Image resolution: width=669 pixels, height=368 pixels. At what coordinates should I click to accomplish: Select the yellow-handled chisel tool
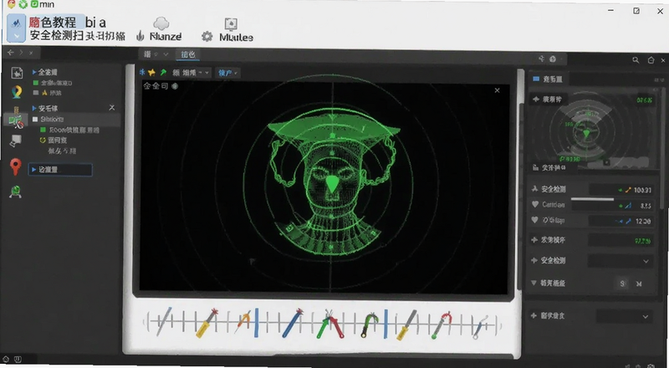click(406, 325)
